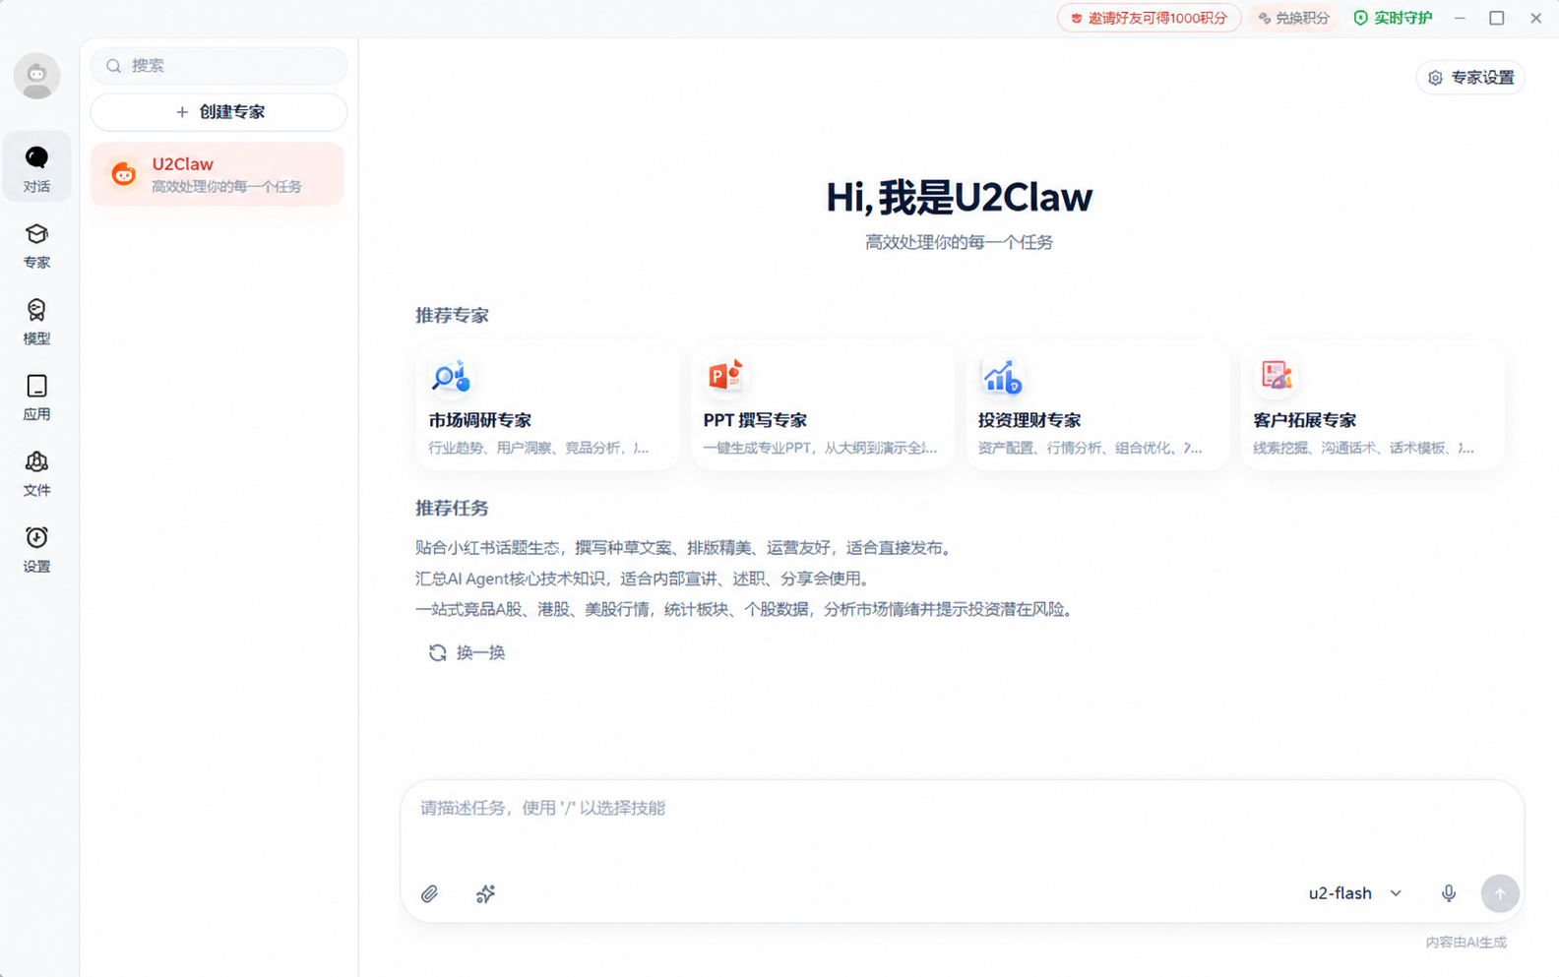Select the 一站式竞品A股、港股 task
Screen dimensions: 1559x977
(746, 609)
